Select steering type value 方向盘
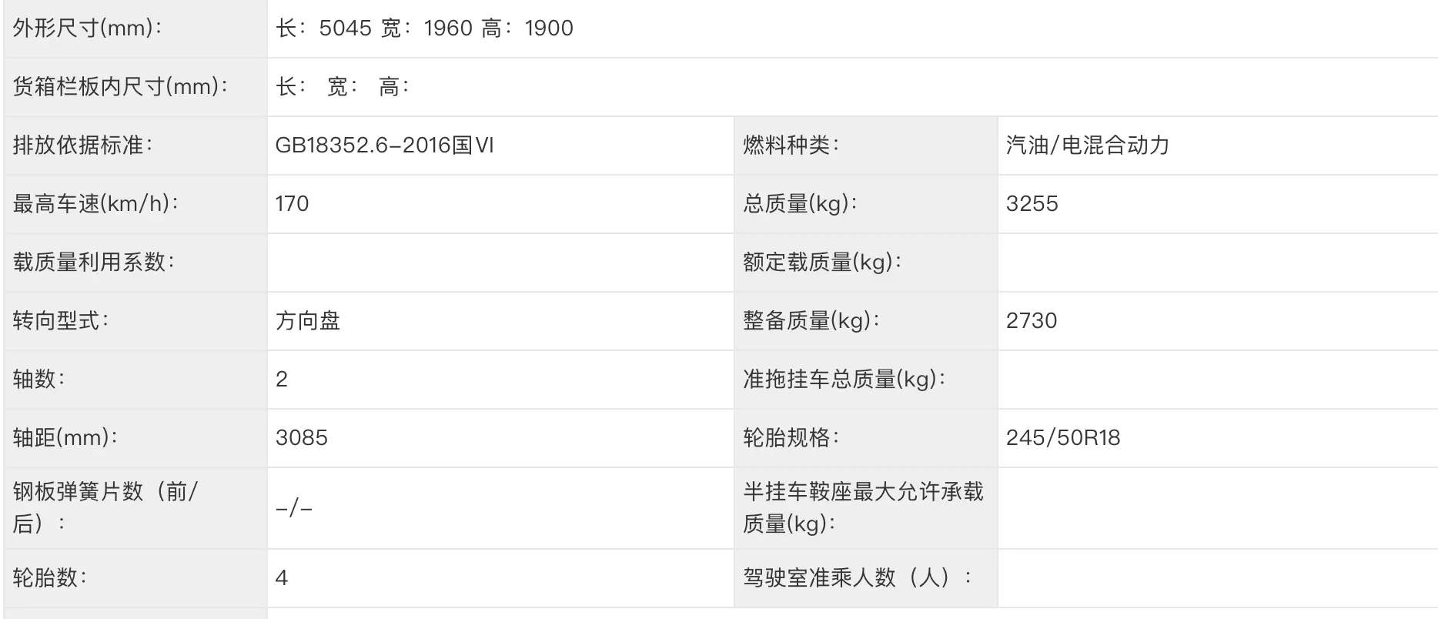The image size is (1438, 619). (x=308, y=320)
